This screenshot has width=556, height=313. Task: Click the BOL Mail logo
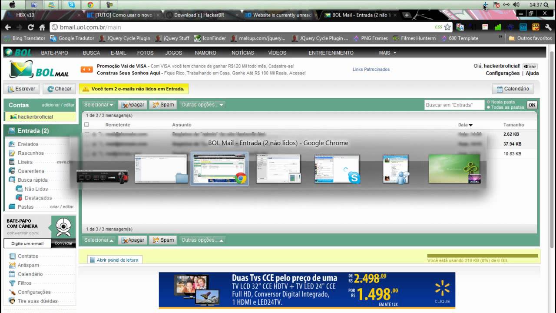39,70
